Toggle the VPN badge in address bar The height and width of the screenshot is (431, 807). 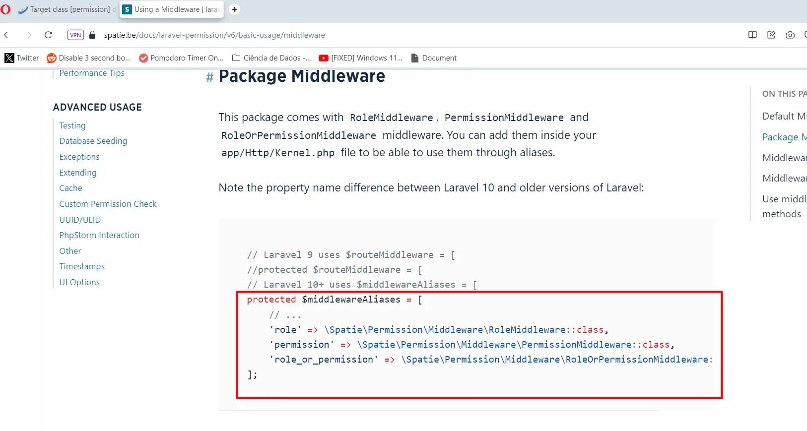point(75,35)
